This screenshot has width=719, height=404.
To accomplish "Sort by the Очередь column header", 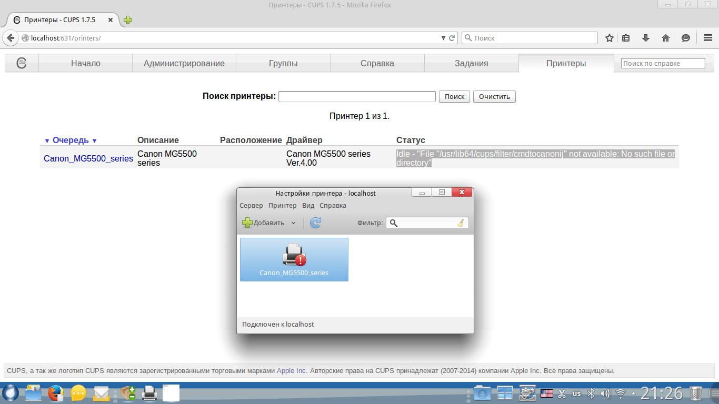I will point(71,140).
